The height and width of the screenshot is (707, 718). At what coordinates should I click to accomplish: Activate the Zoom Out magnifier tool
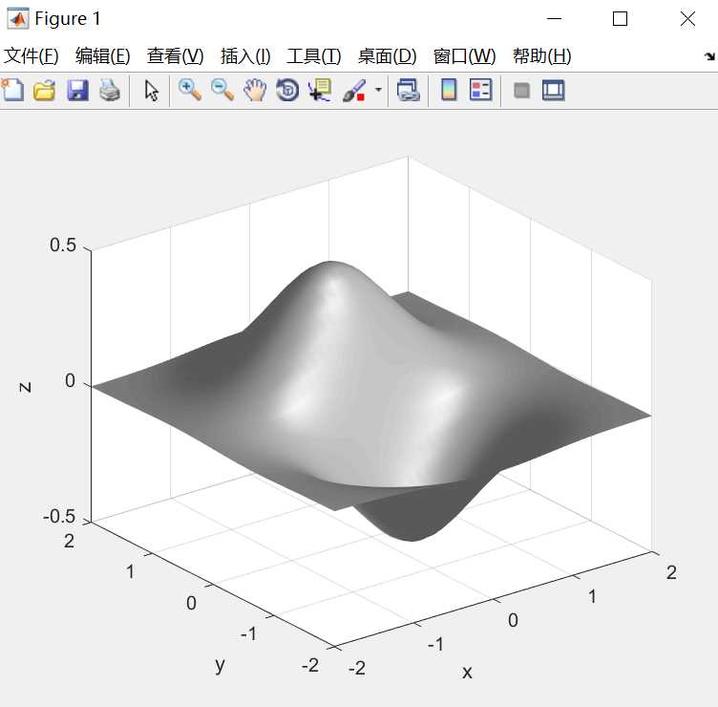pyautogui.click(x=222, y=90)
